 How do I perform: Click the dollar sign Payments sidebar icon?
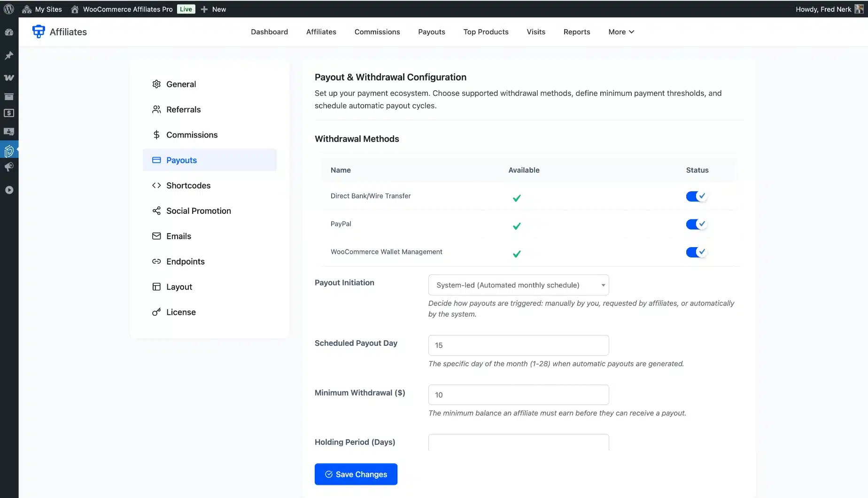pyautogui.click(x=9, y=113)
